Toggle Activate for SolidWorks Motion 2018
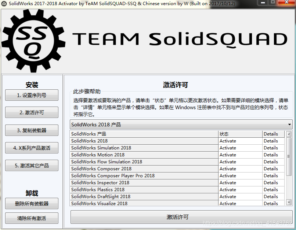 coord(240,155)
